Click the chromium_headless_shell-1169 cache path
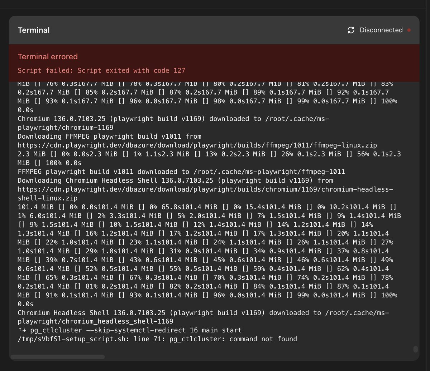The width and height of the screenshot is (430, 371). pos(95,321)
